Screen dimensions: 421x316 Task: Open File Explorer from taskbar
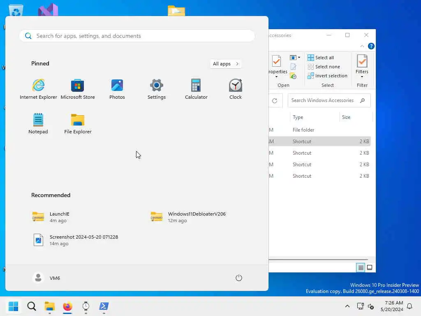[x=50, y=306]
